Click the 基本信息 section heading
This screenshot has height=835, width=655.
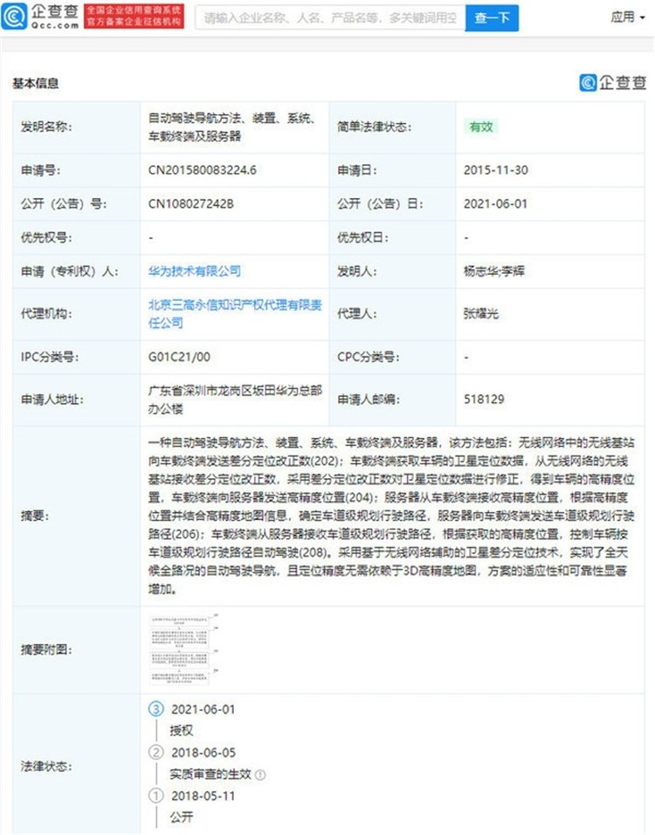click(x=36, y=84)
